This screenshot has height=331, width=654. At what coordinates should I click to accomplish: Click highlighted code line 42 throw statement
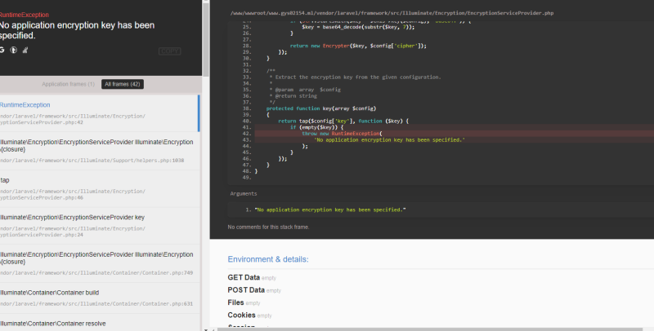coord(342,134)
